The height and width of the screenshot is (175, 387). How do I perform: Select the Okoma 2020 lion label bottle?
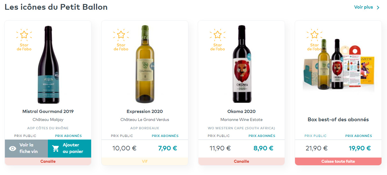tap(241, 64)
